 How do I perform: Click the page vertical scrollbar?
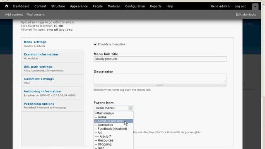click(x=263, y=76)
